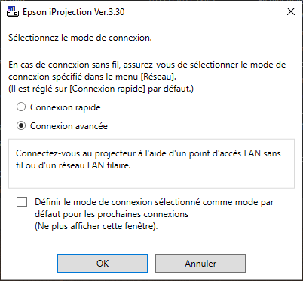Click the 'Connectez-vous au projecteur' description box
Viewport: 303px width, 281px height.
151,164
